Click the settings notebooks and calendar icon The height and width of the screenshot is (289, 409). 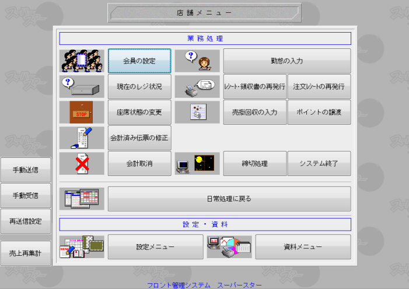[x=82, y=247]
